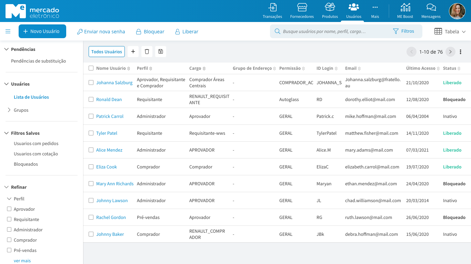Check the Tyler Patel row checkbox

pyautogui.click(x=91, y=133)
